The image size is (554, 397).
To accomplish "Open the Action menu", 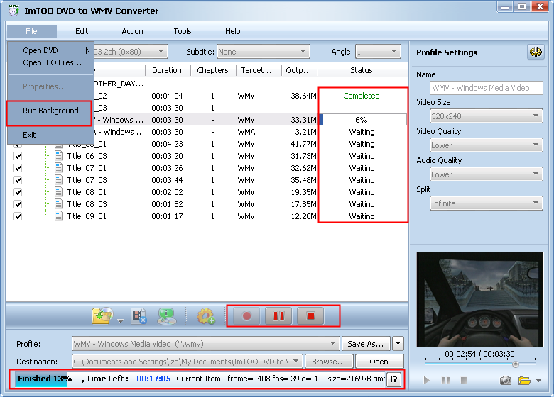I will click(x=132, y=31).
